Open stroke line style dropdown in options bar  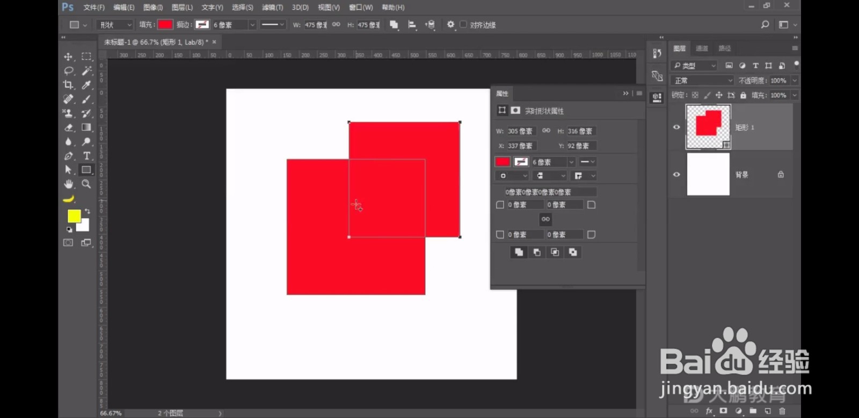click(x=273, y=25)
